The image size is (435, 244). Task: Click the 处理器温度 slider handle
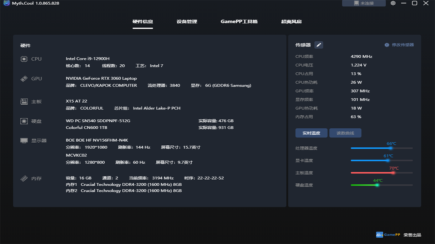(x=390, y=148)
